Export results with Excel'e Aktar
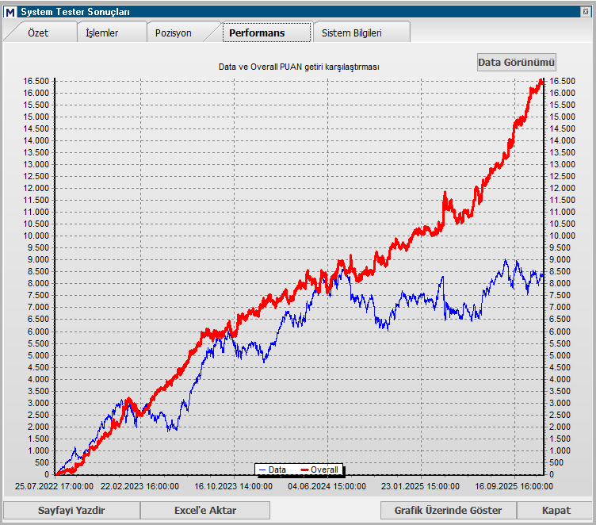The width and height of the screenshot is (596, 525). click(x=205, y=510)
